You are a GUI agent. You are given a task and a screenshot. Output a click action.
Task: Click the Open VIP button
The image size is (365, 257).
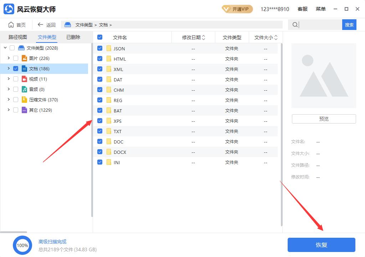[x=237, y=9]
